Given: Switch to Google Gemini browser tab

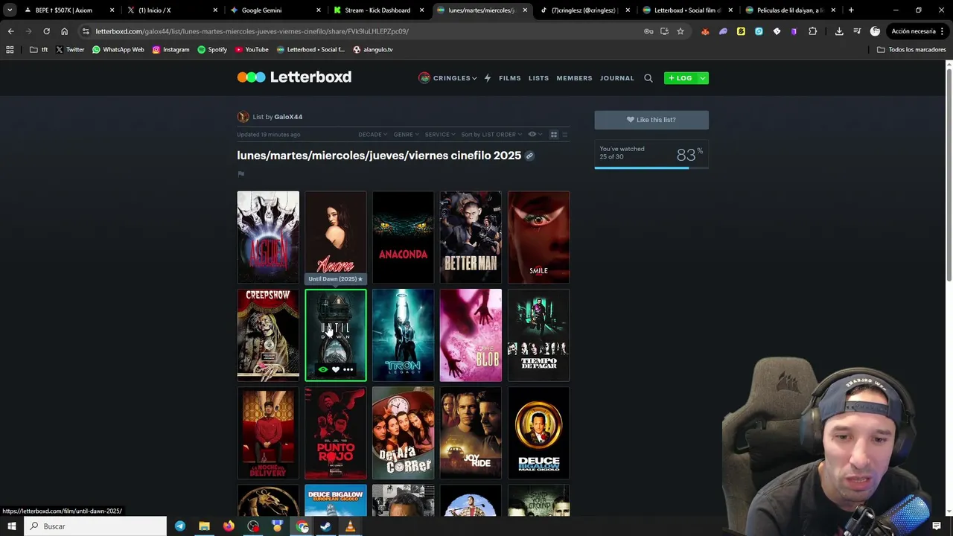Looking at the screenshot, I should pos(275,10).
